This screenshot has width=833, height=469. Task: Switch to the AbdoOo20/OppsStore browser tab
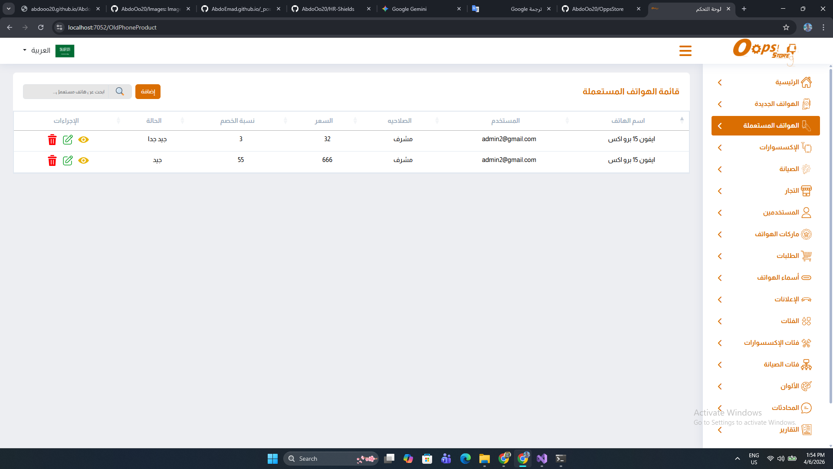pyautogui.click(x=597, y=9)
